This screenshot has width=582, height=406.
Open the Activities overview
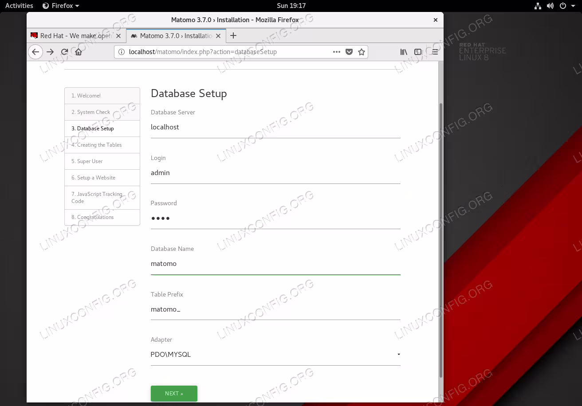19,6
